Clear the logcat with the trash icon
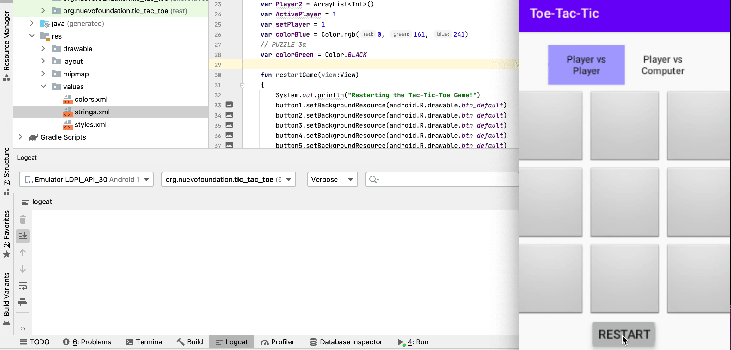 click(x=22, y=219)
